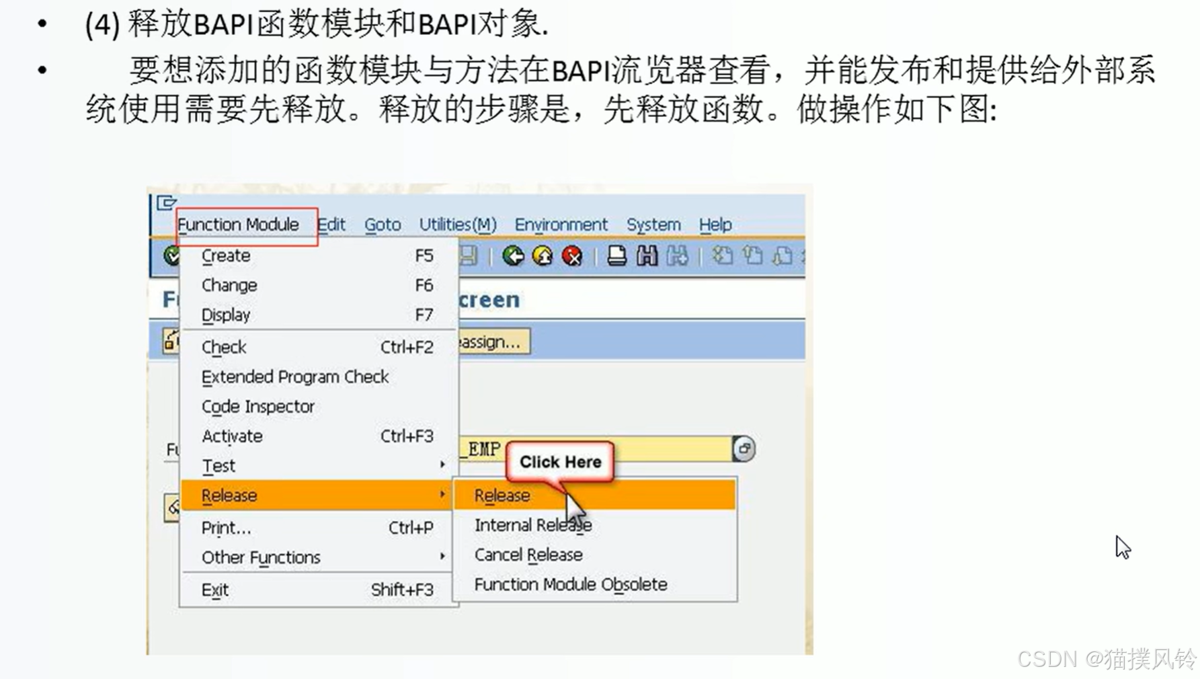Click the yellow Exit arrow icon
Screen dimensions: 1200x679
[543, 257]
